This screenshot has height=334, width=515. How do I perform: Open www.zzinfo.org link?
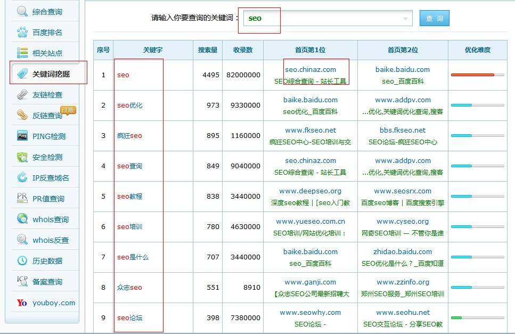click(403, 282)
